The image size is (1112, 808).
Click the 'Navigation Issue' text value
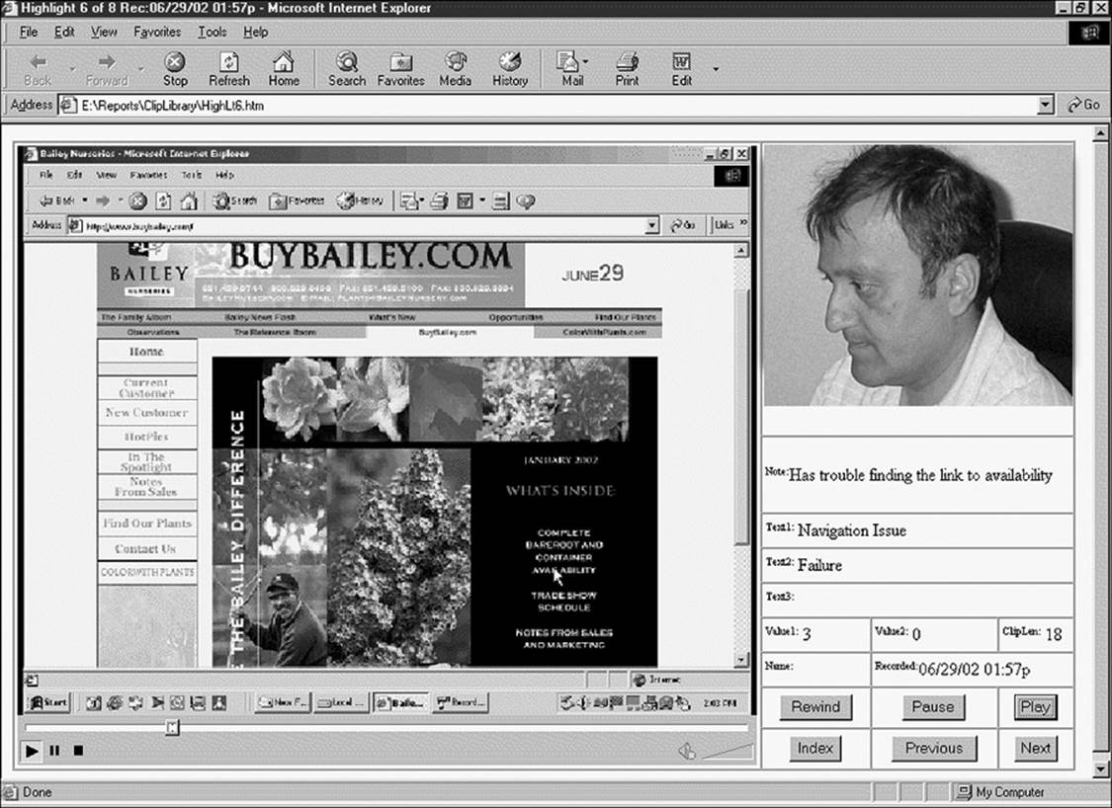pyautogui.click(x=852, y=530)
